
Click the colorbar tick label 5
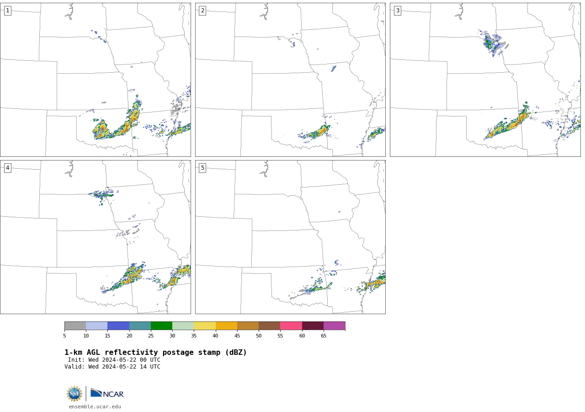[64, 336]
